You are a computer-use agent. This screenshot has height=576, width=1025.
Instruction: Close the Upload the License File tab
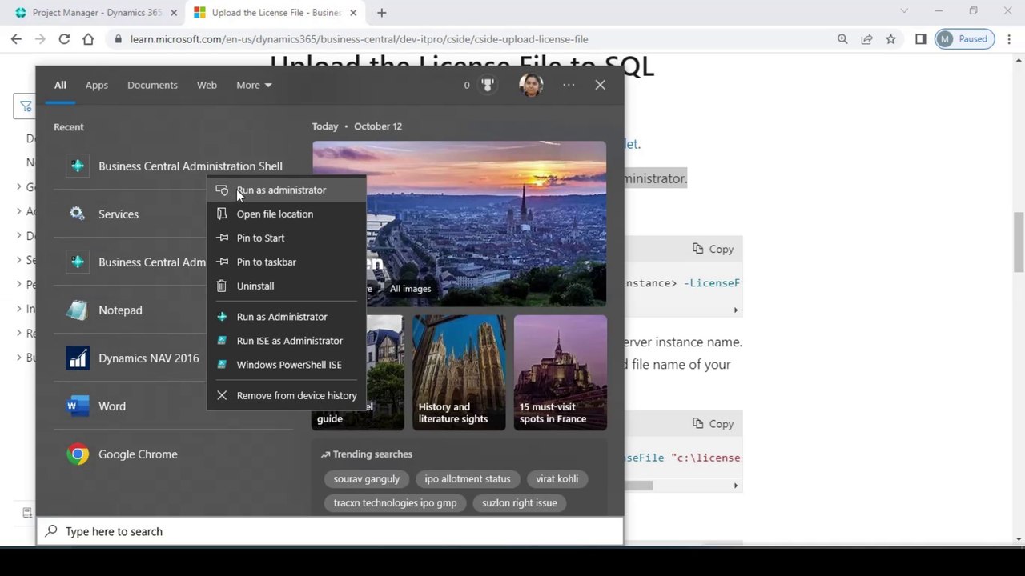tap(355, 13)
